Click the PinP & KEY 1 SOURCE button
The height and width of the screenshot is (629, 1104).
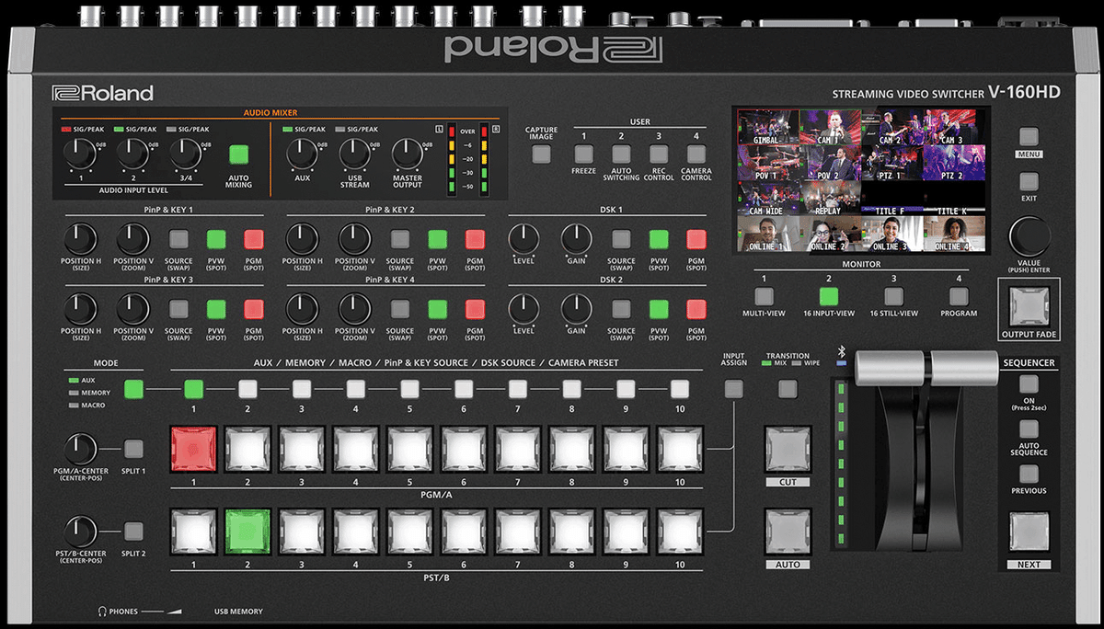point(178,240)
